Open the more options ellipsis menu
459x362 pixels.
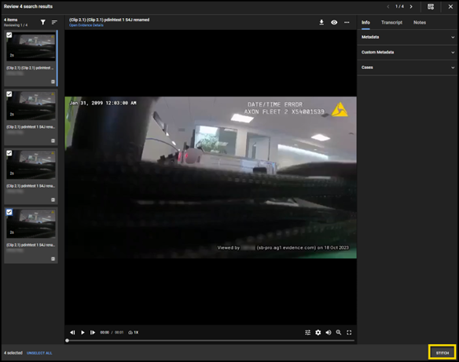(x=347, y=23)
